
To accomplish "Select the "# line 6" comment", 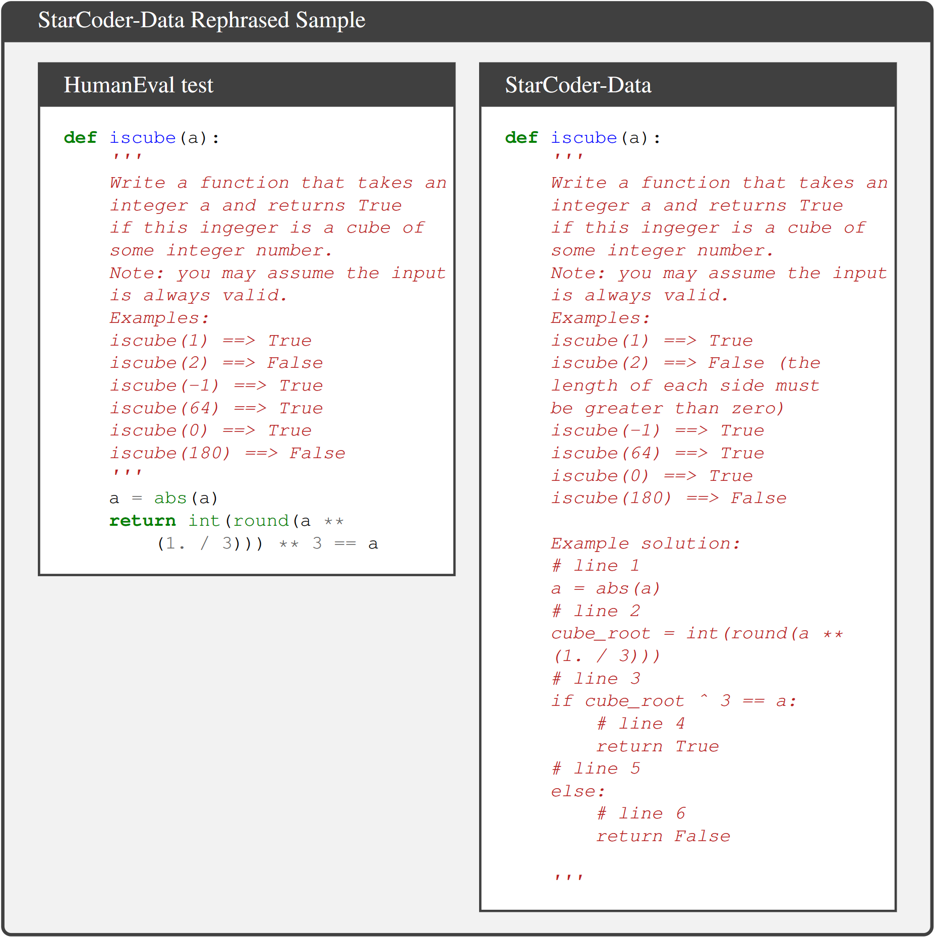I will [640, 813].
